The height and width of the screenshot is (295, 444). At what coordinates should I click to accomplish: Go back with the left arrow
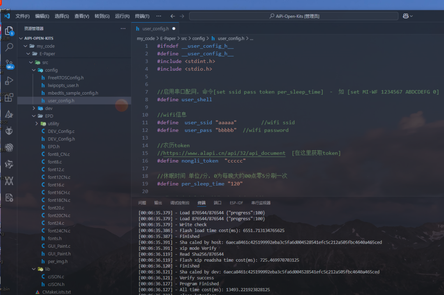pyautogui.click(x=172, y=16)
